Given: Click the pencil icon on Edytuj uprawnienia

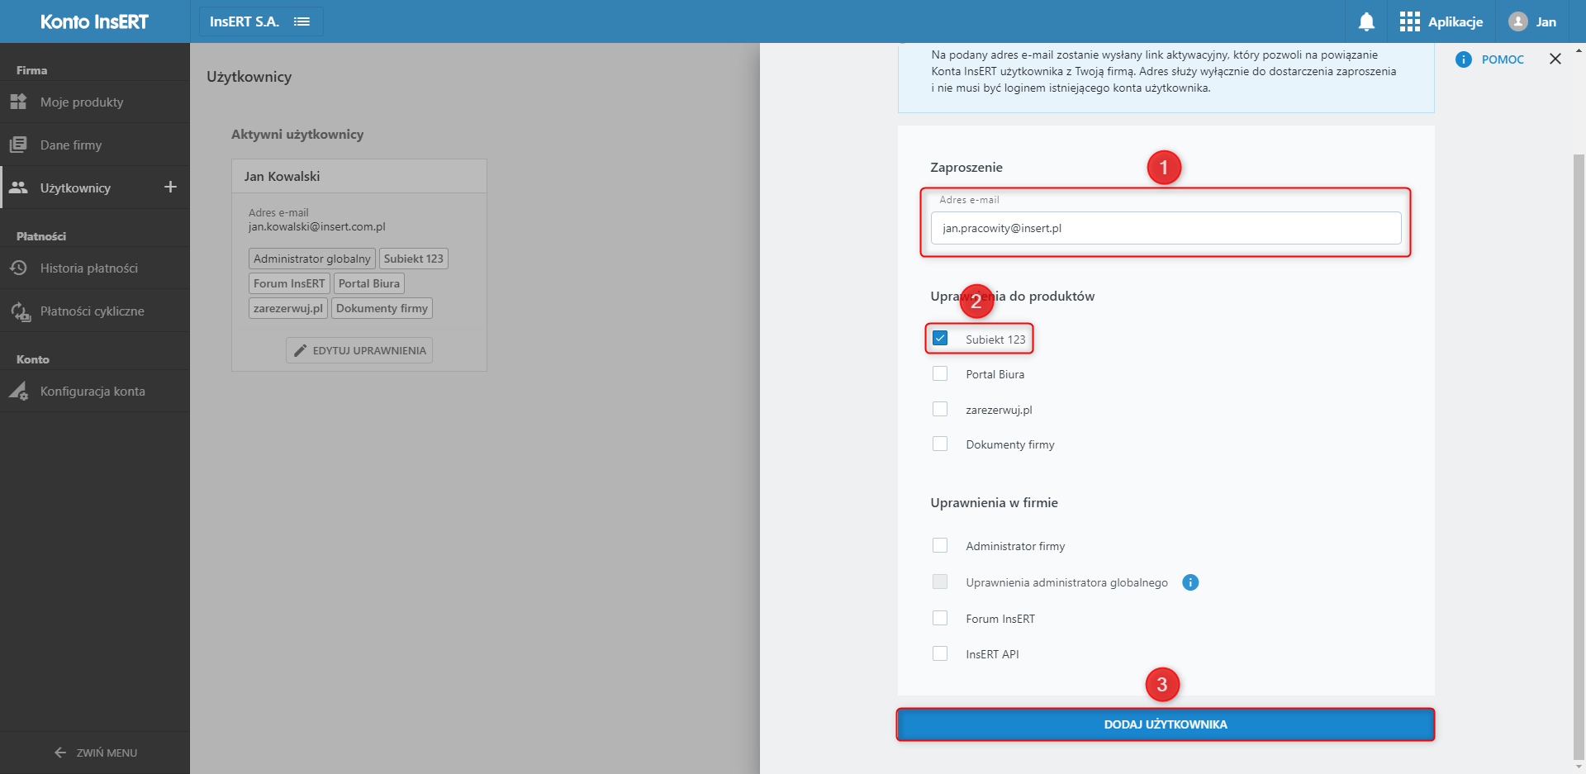Looking at the screenshot, I should [301, 350].
